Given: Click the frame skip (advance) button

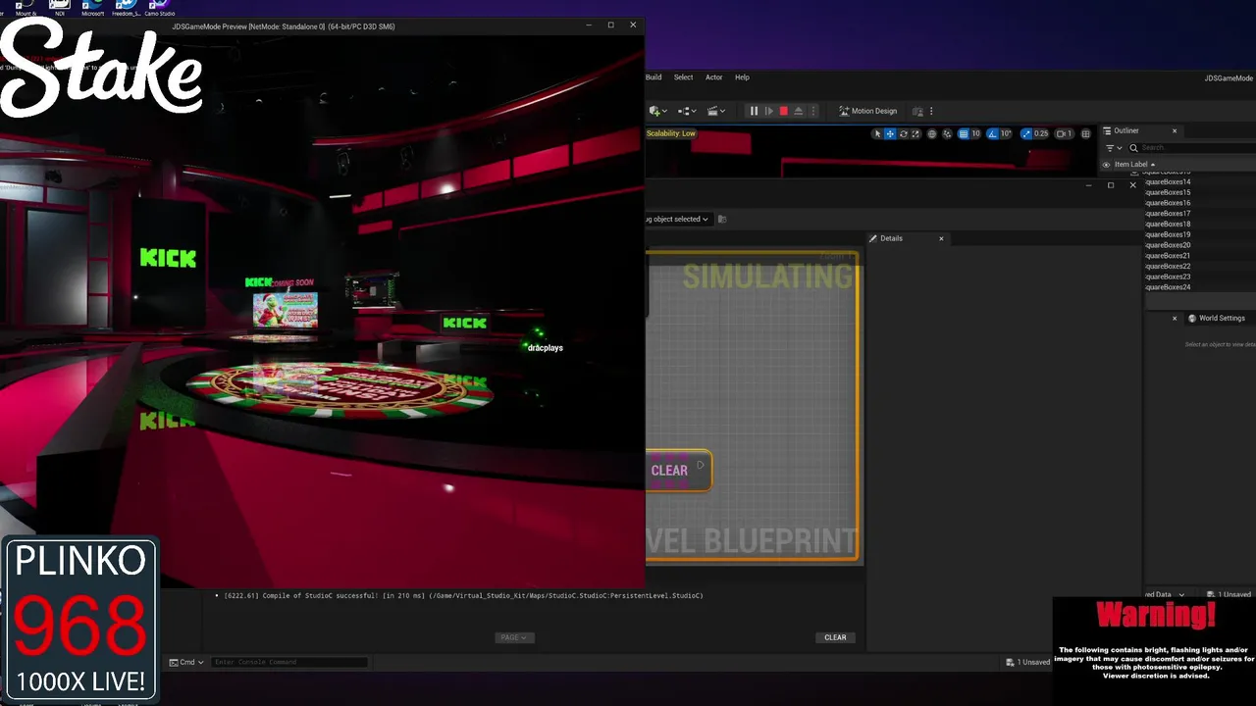Looking at the screenshot, I should pos(768,111).
